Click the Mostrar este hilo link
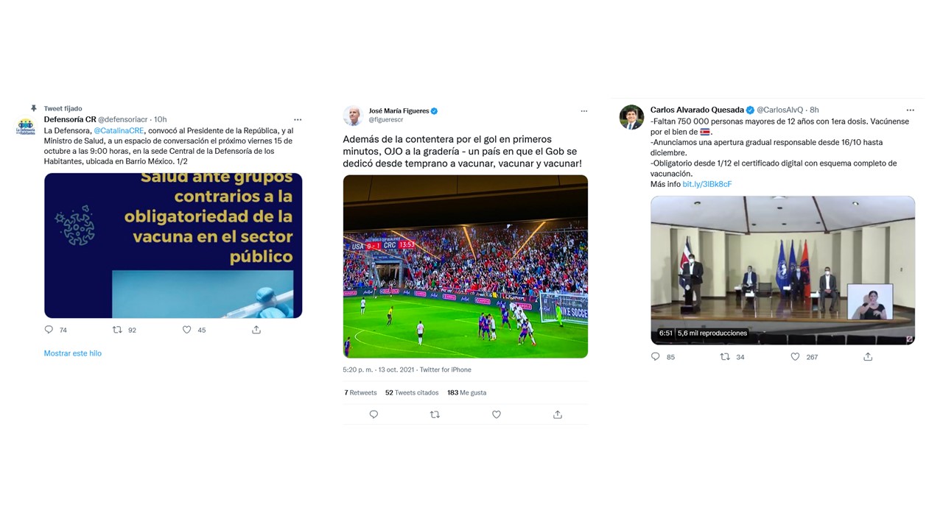This screenshot has height=530, width=943. pyautogui.click(x=72, y=353)
